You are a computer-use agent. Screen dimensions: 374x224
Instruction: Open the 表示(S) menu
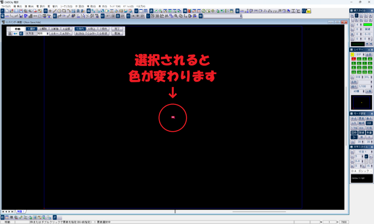(103, 7)
